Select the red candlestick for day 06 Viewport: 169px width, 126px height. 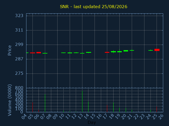point(39,52)
